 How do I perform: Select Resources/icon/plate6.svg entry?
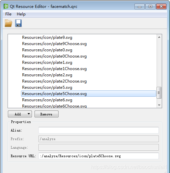tap(47, 100)
